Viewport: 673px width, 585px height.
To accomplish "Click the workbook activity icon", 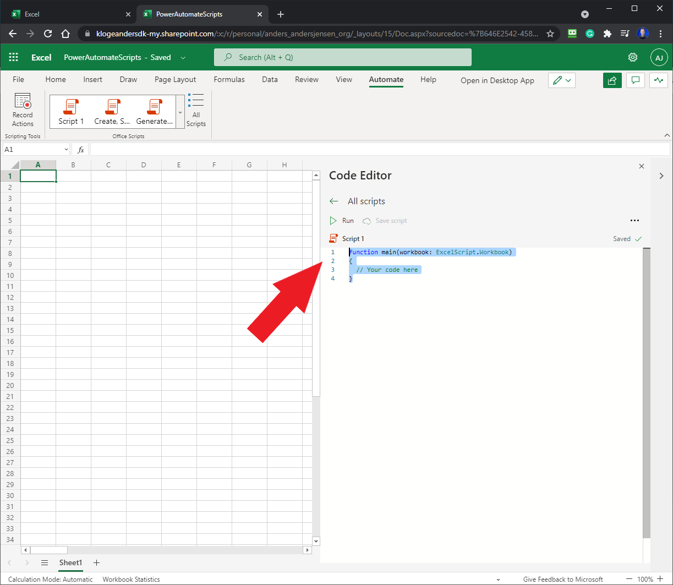I will (659, 80).
